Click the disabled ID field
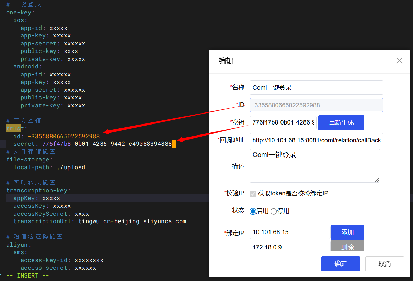Image resolution: width=413 pixels, height=281 pixels. (316, 105)
